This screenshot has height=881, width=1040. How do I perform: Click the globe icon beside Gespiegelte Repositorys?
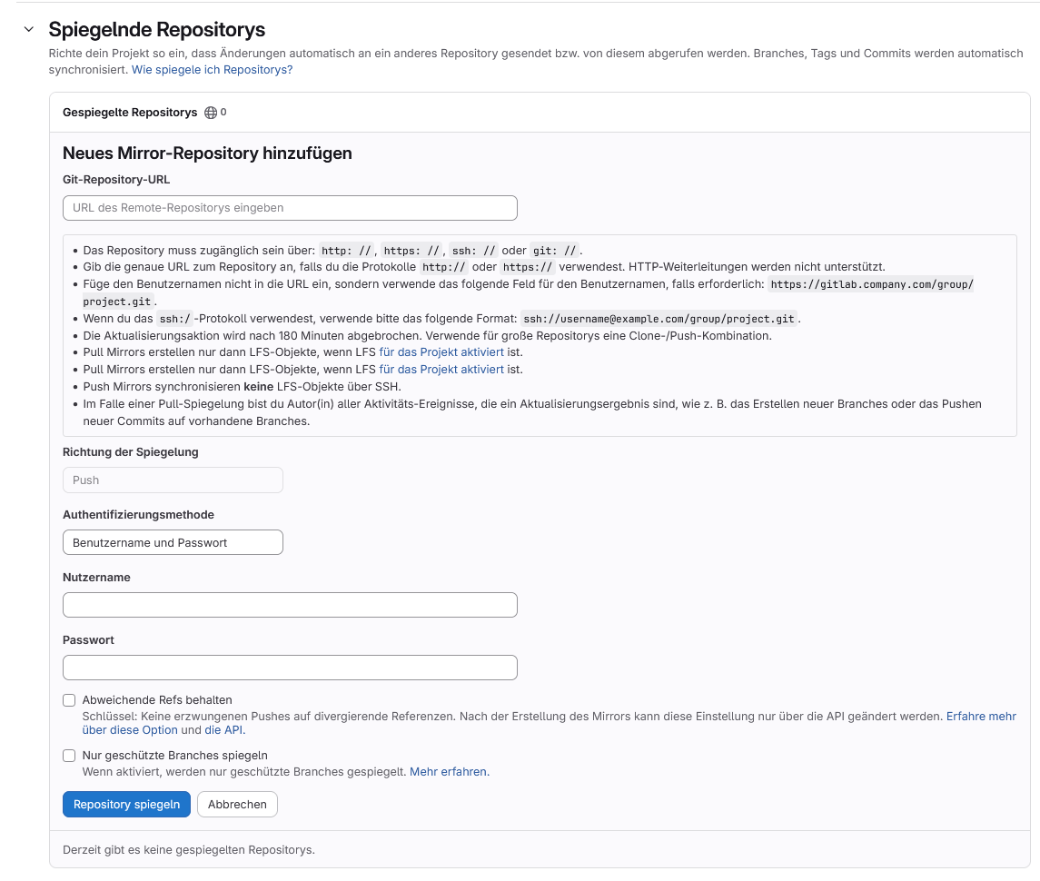pyautogui.click(x=211, y=113)
